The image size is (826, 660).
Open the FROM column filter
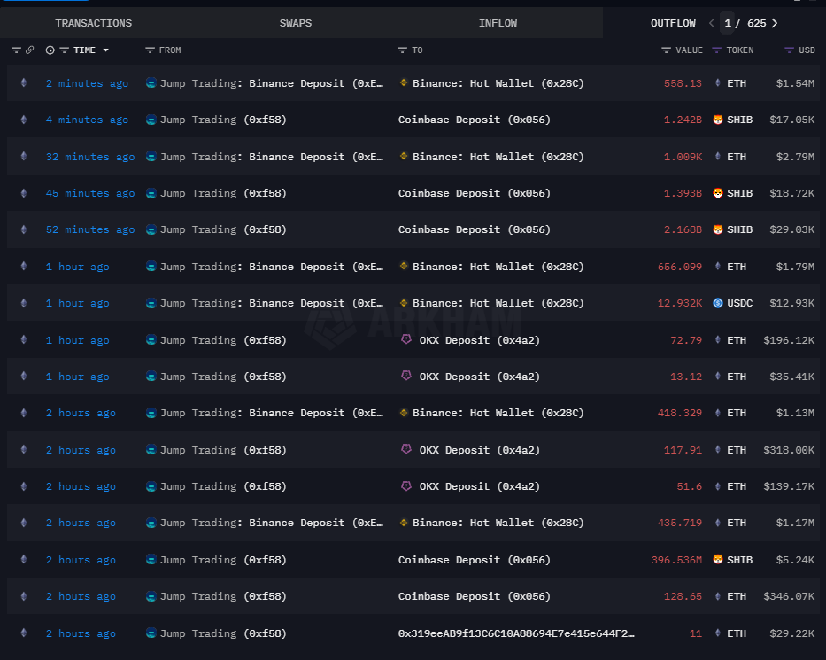point(150,50)
